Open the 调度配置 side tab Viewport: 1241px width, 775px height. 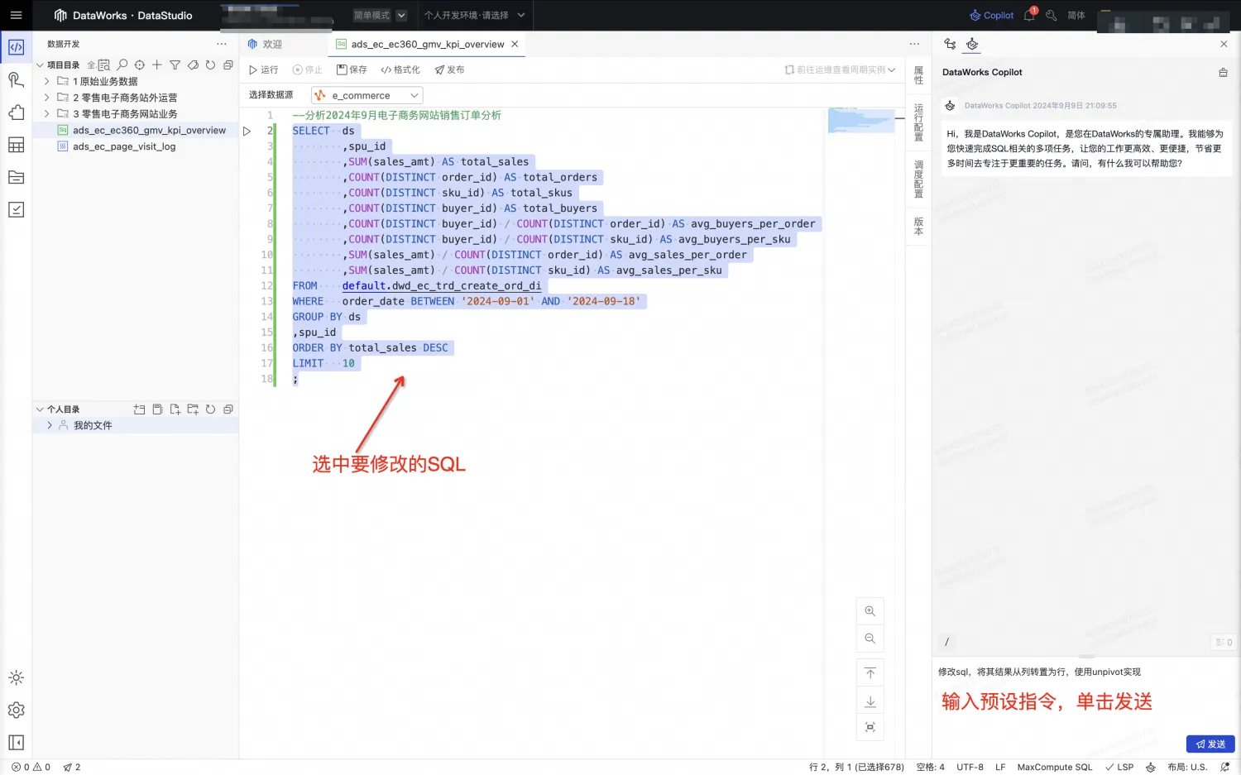pos(918,179)
